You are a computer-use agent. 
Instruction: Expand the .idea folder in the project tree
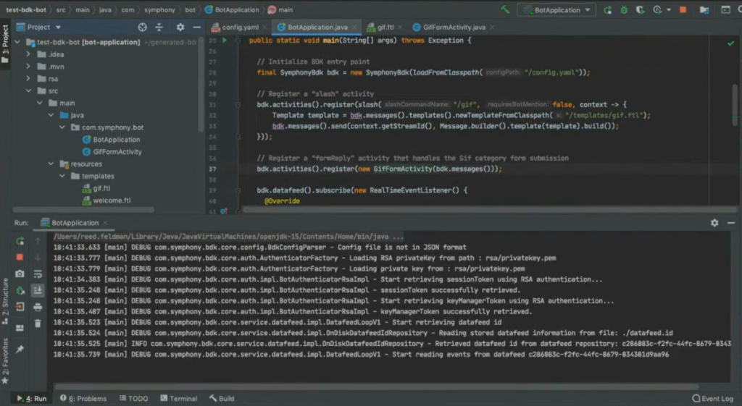point(30,54)
